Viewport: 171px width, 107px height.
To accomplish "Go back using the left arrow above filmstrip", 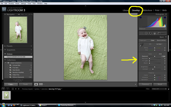I will pos(16,89).
